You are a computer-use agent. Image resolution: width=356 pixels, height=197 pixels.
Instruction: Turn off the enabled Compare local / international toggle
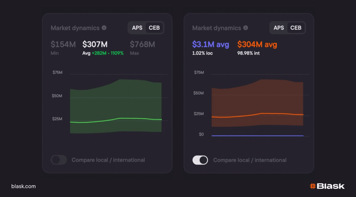pyautogui.click(x=200, y=160)
